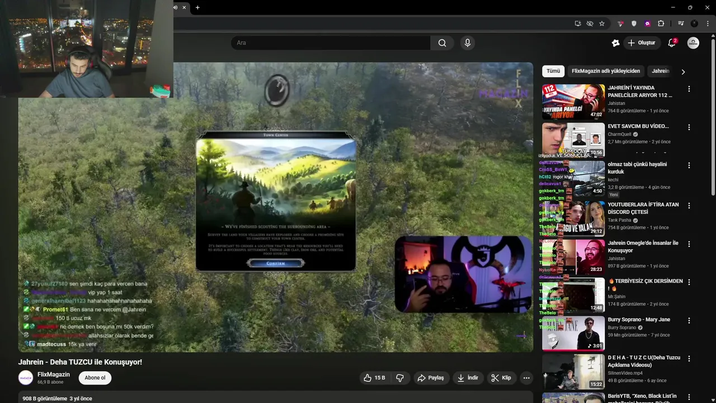This screenshot has width=716, height=403.
Task: Open the Chrome extensions puzzle icon
Action: 661,24
